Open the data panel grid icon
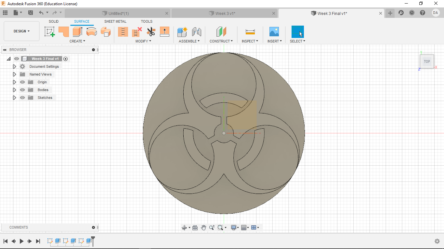 (x=5, y=13)
